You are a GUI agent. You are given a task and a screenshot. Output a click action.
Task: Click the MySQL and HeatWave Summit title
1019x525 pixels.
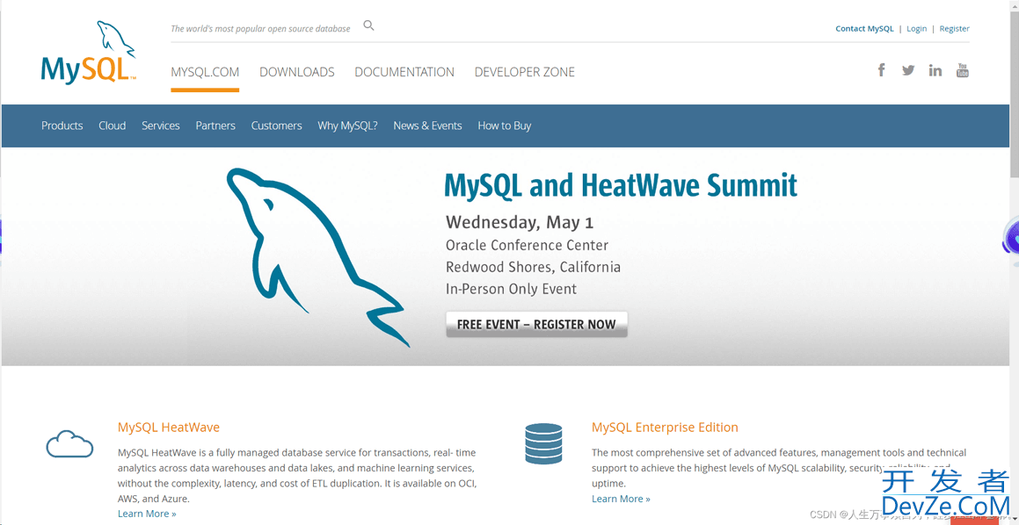(621, 186)
